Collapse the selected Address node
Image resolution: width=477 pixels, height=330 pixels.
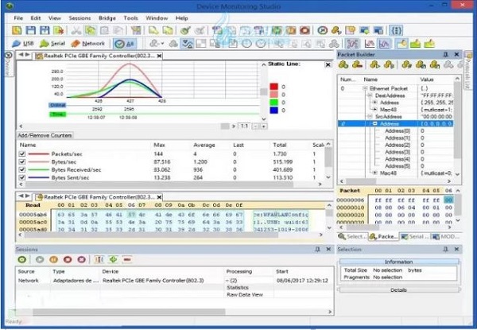point(374,124)
